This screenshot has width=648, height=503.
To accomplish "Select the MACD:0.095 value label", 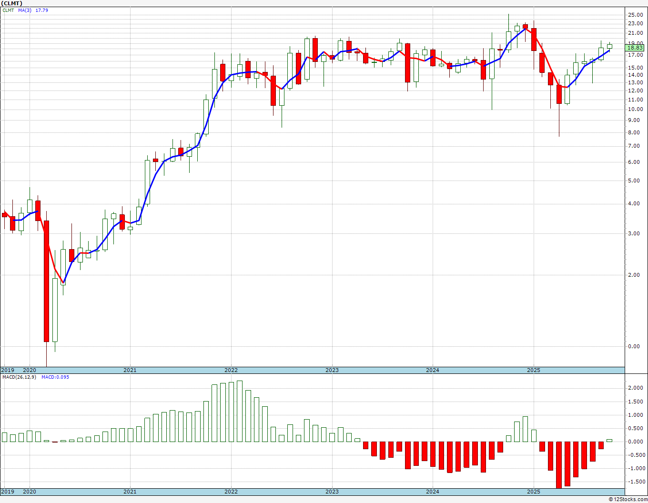I will click(x=55, y=377).
